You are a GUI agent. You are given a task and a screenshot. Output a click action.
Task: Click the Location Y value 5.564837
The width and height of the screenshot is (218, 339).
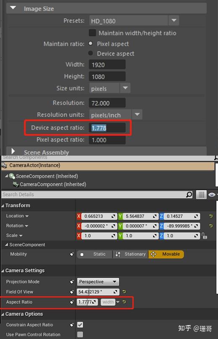[140, 216]
